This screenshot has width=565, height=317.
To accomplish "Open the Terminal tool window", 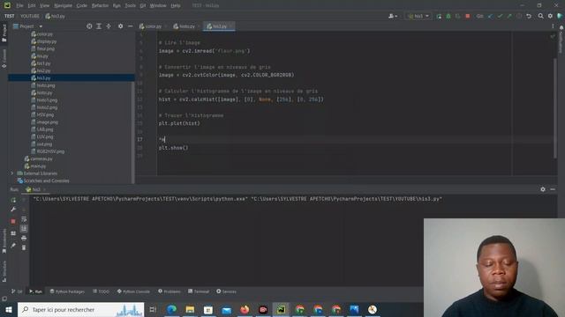I will click(199, 291).
